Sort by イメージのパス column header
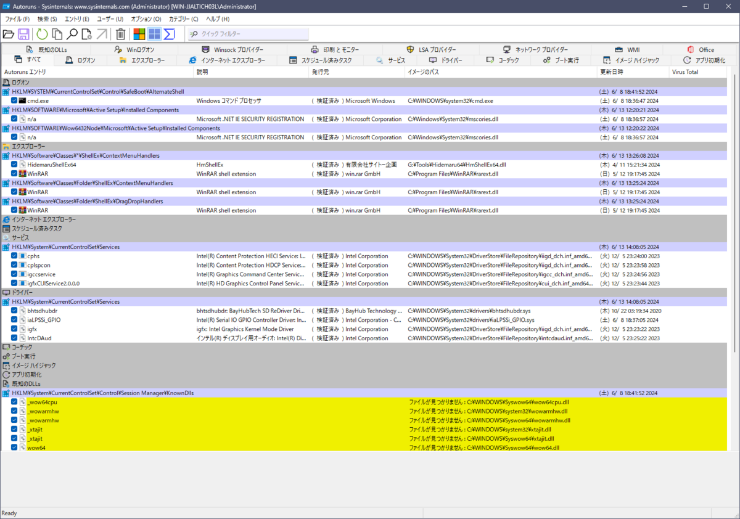740x519 pixels. (x=502, y=72)
